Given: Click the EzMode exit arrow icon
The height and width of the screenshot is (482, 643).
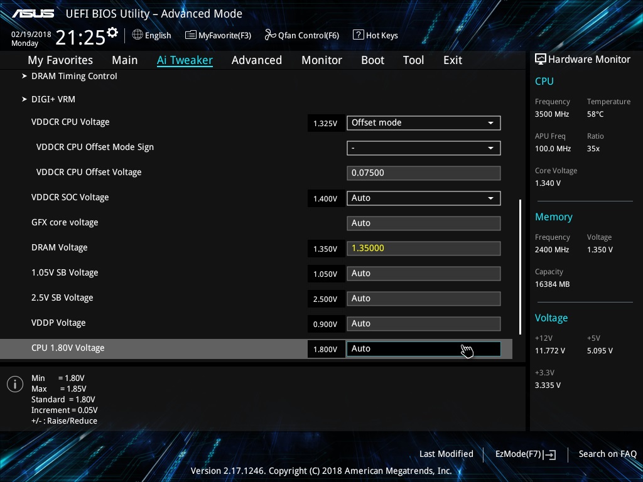Looking at the screenshot, I should click(x=551, y=454).
